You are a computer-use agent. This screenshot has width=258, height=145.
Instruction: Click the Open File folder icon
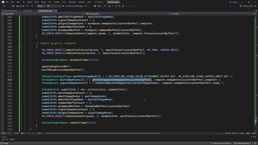pos(17,6)
